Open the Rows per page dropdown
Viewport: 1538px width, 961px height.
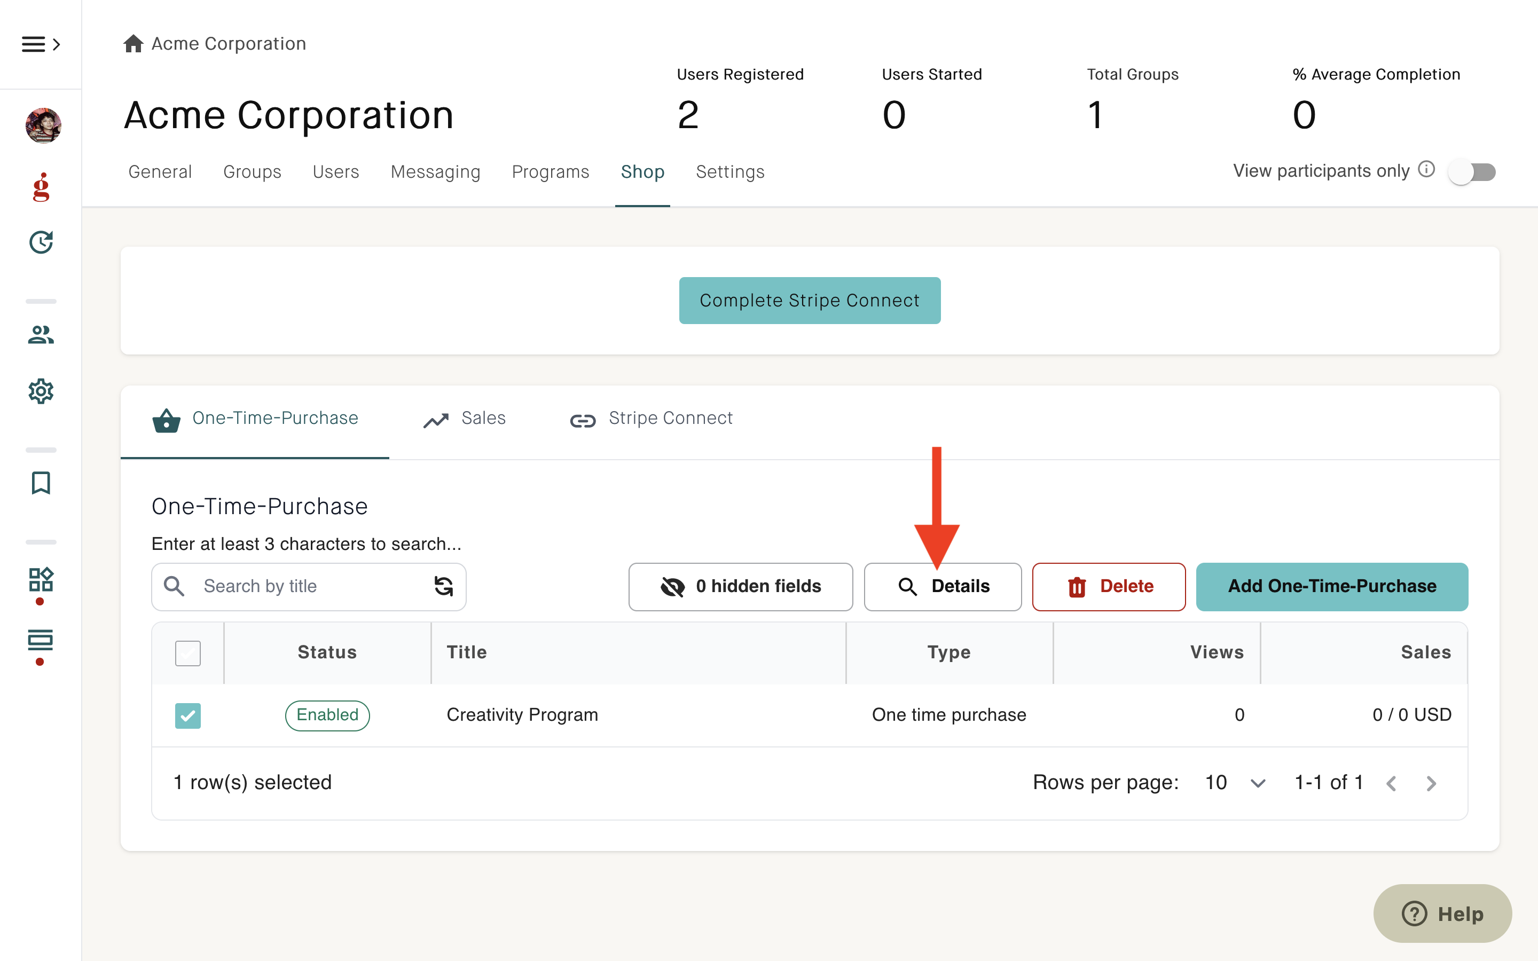click(x=1236, y=782)
